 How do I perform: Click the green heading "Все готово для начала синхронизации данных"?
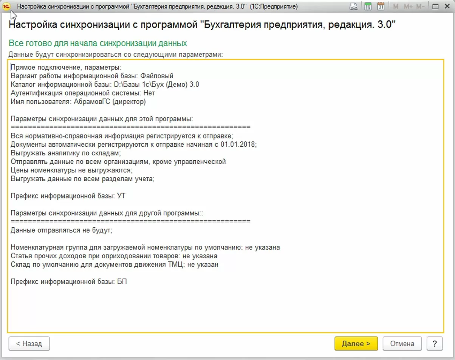[98, 43]
